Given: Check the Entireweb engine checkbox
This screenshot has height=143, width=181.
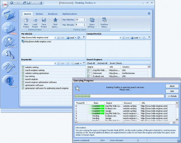Looking at the screenshot, I should [x=88, y=73].
